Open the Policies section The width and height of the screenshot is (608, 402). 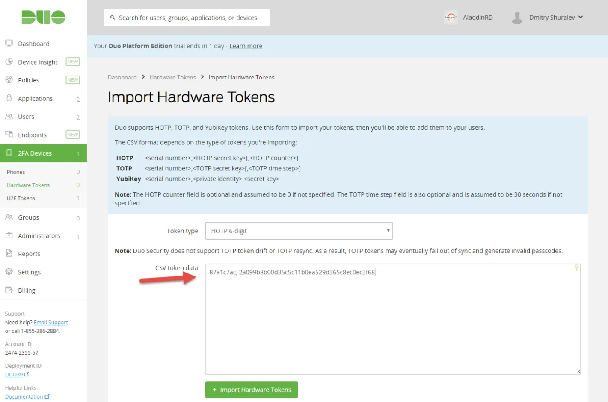(x=29, y=80)
